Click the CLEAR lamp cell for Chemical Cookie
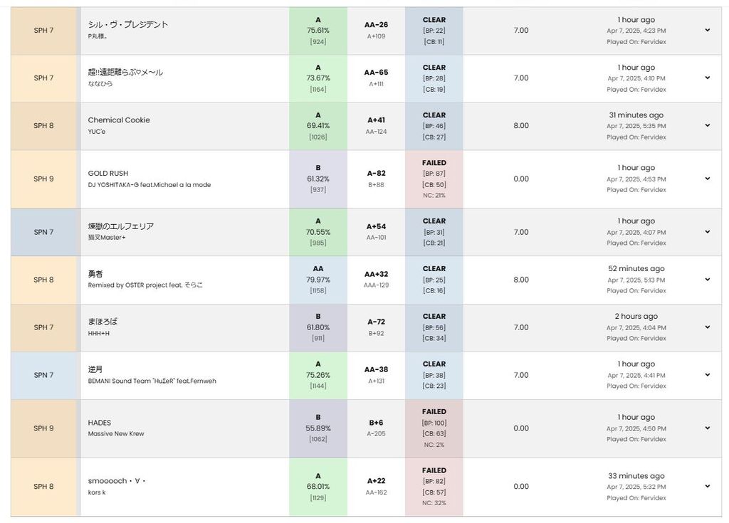 (x=434, y=126)
